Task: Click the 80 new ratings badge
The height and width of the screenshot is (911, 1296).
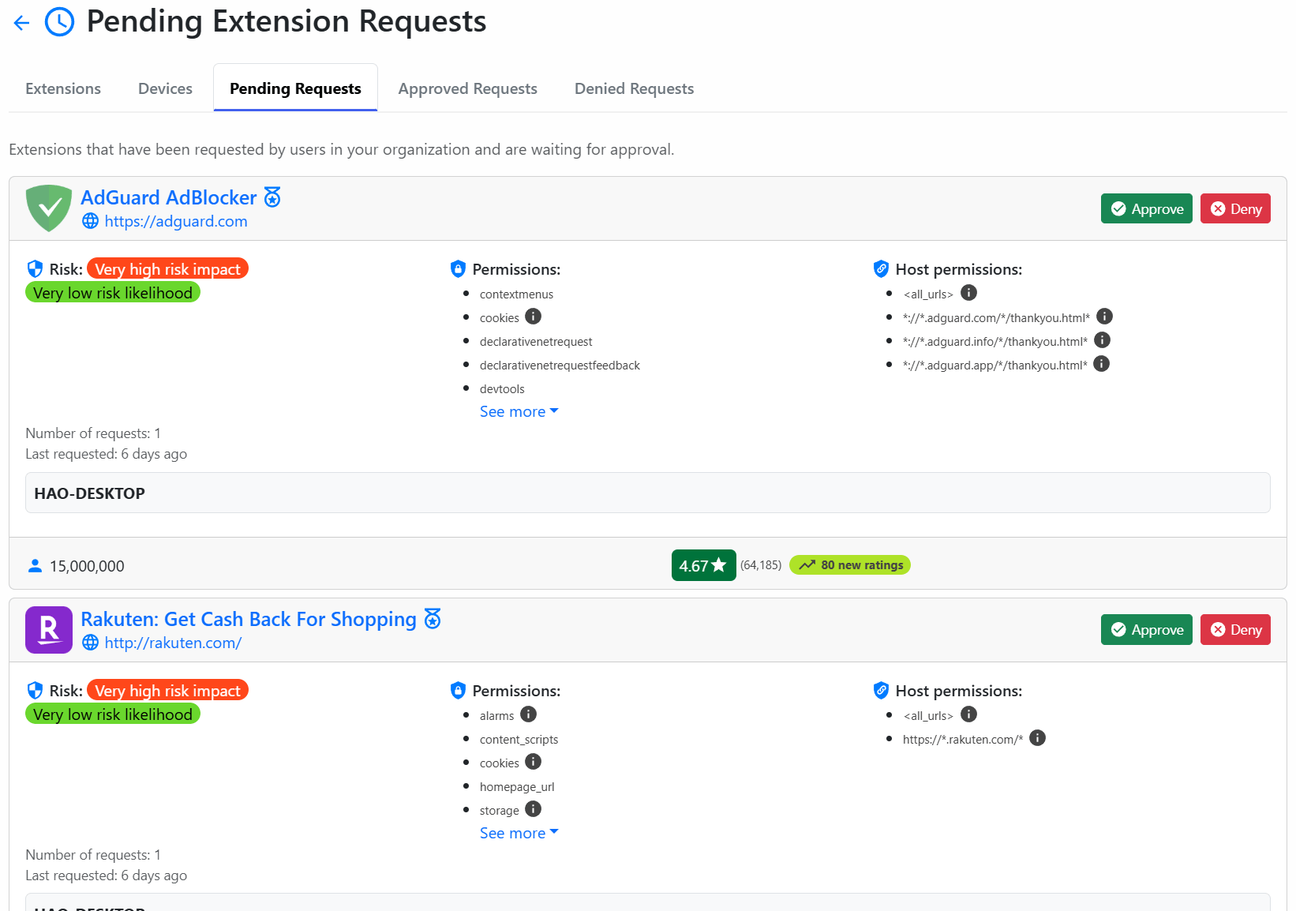Action: click(x=850, y=565)
